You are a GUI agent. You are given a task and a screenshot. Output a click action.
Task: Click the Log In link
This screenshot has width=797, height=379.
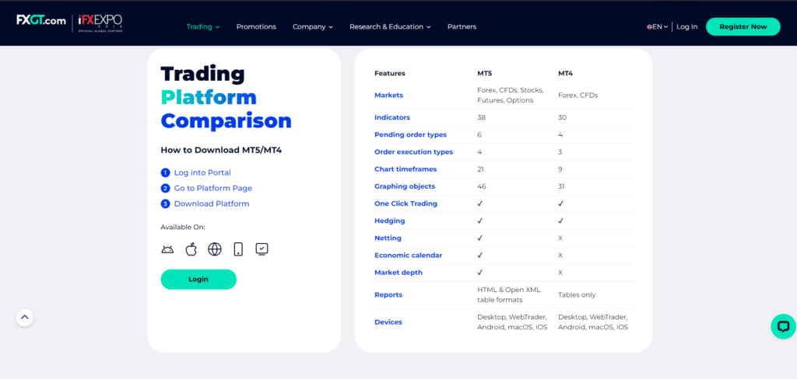pos(686,27)
